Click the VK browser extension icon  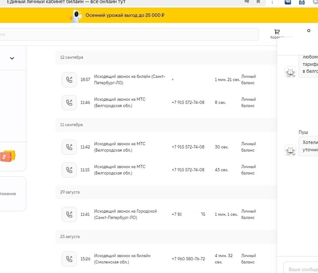coord(288,2)
